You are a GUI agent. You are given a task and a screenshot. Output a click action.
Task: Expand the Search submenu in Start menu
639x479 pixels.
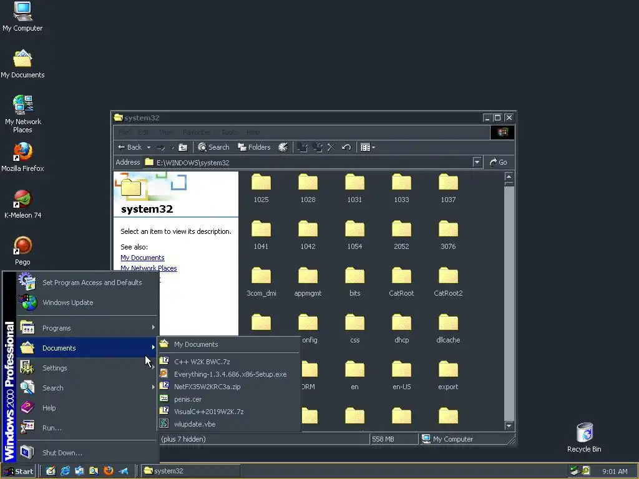point(87,388)
